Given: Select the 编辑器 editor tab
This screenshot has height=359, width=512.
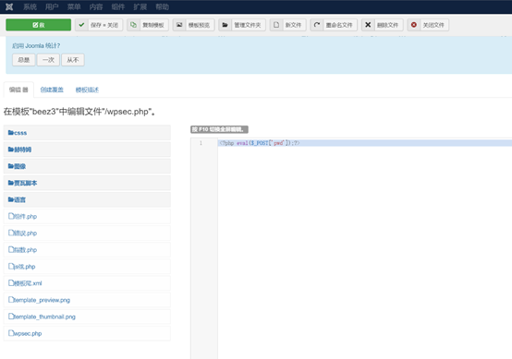Looking at the screenshot, I should 18,90.
